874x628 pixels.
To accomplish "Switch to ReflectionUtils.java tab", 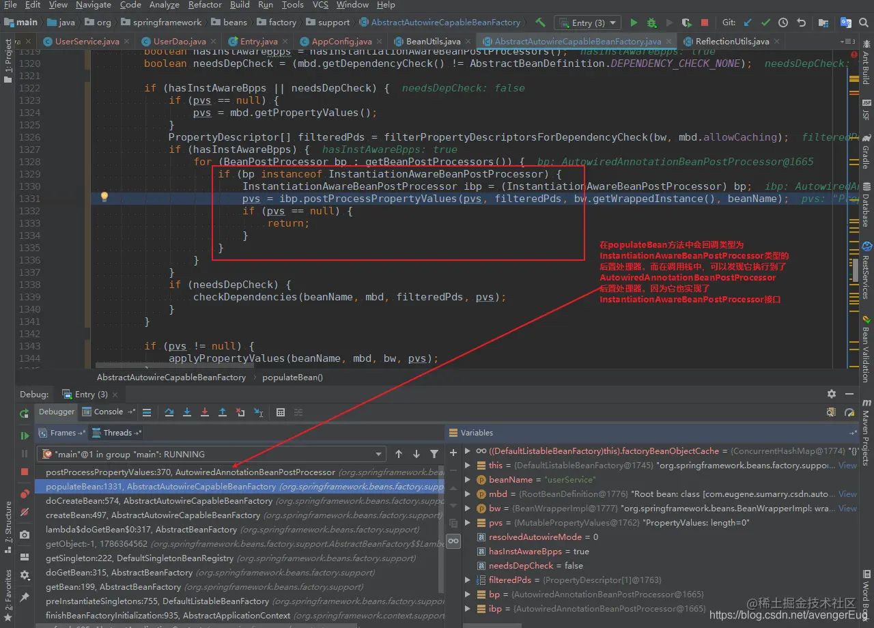I will click(732, 42).
